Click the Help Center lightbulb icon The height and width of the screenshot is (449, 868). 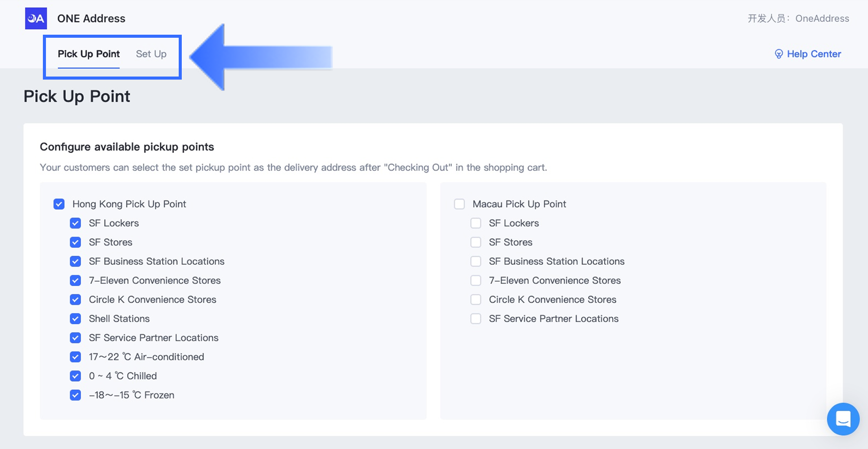[x=779, y=54]
